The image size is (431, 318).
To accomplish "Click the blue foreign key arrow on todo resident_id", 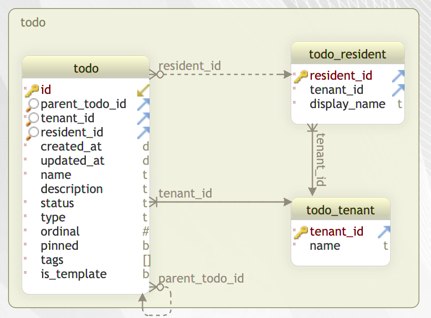I will pyautogui.click(x=143, y=133).
